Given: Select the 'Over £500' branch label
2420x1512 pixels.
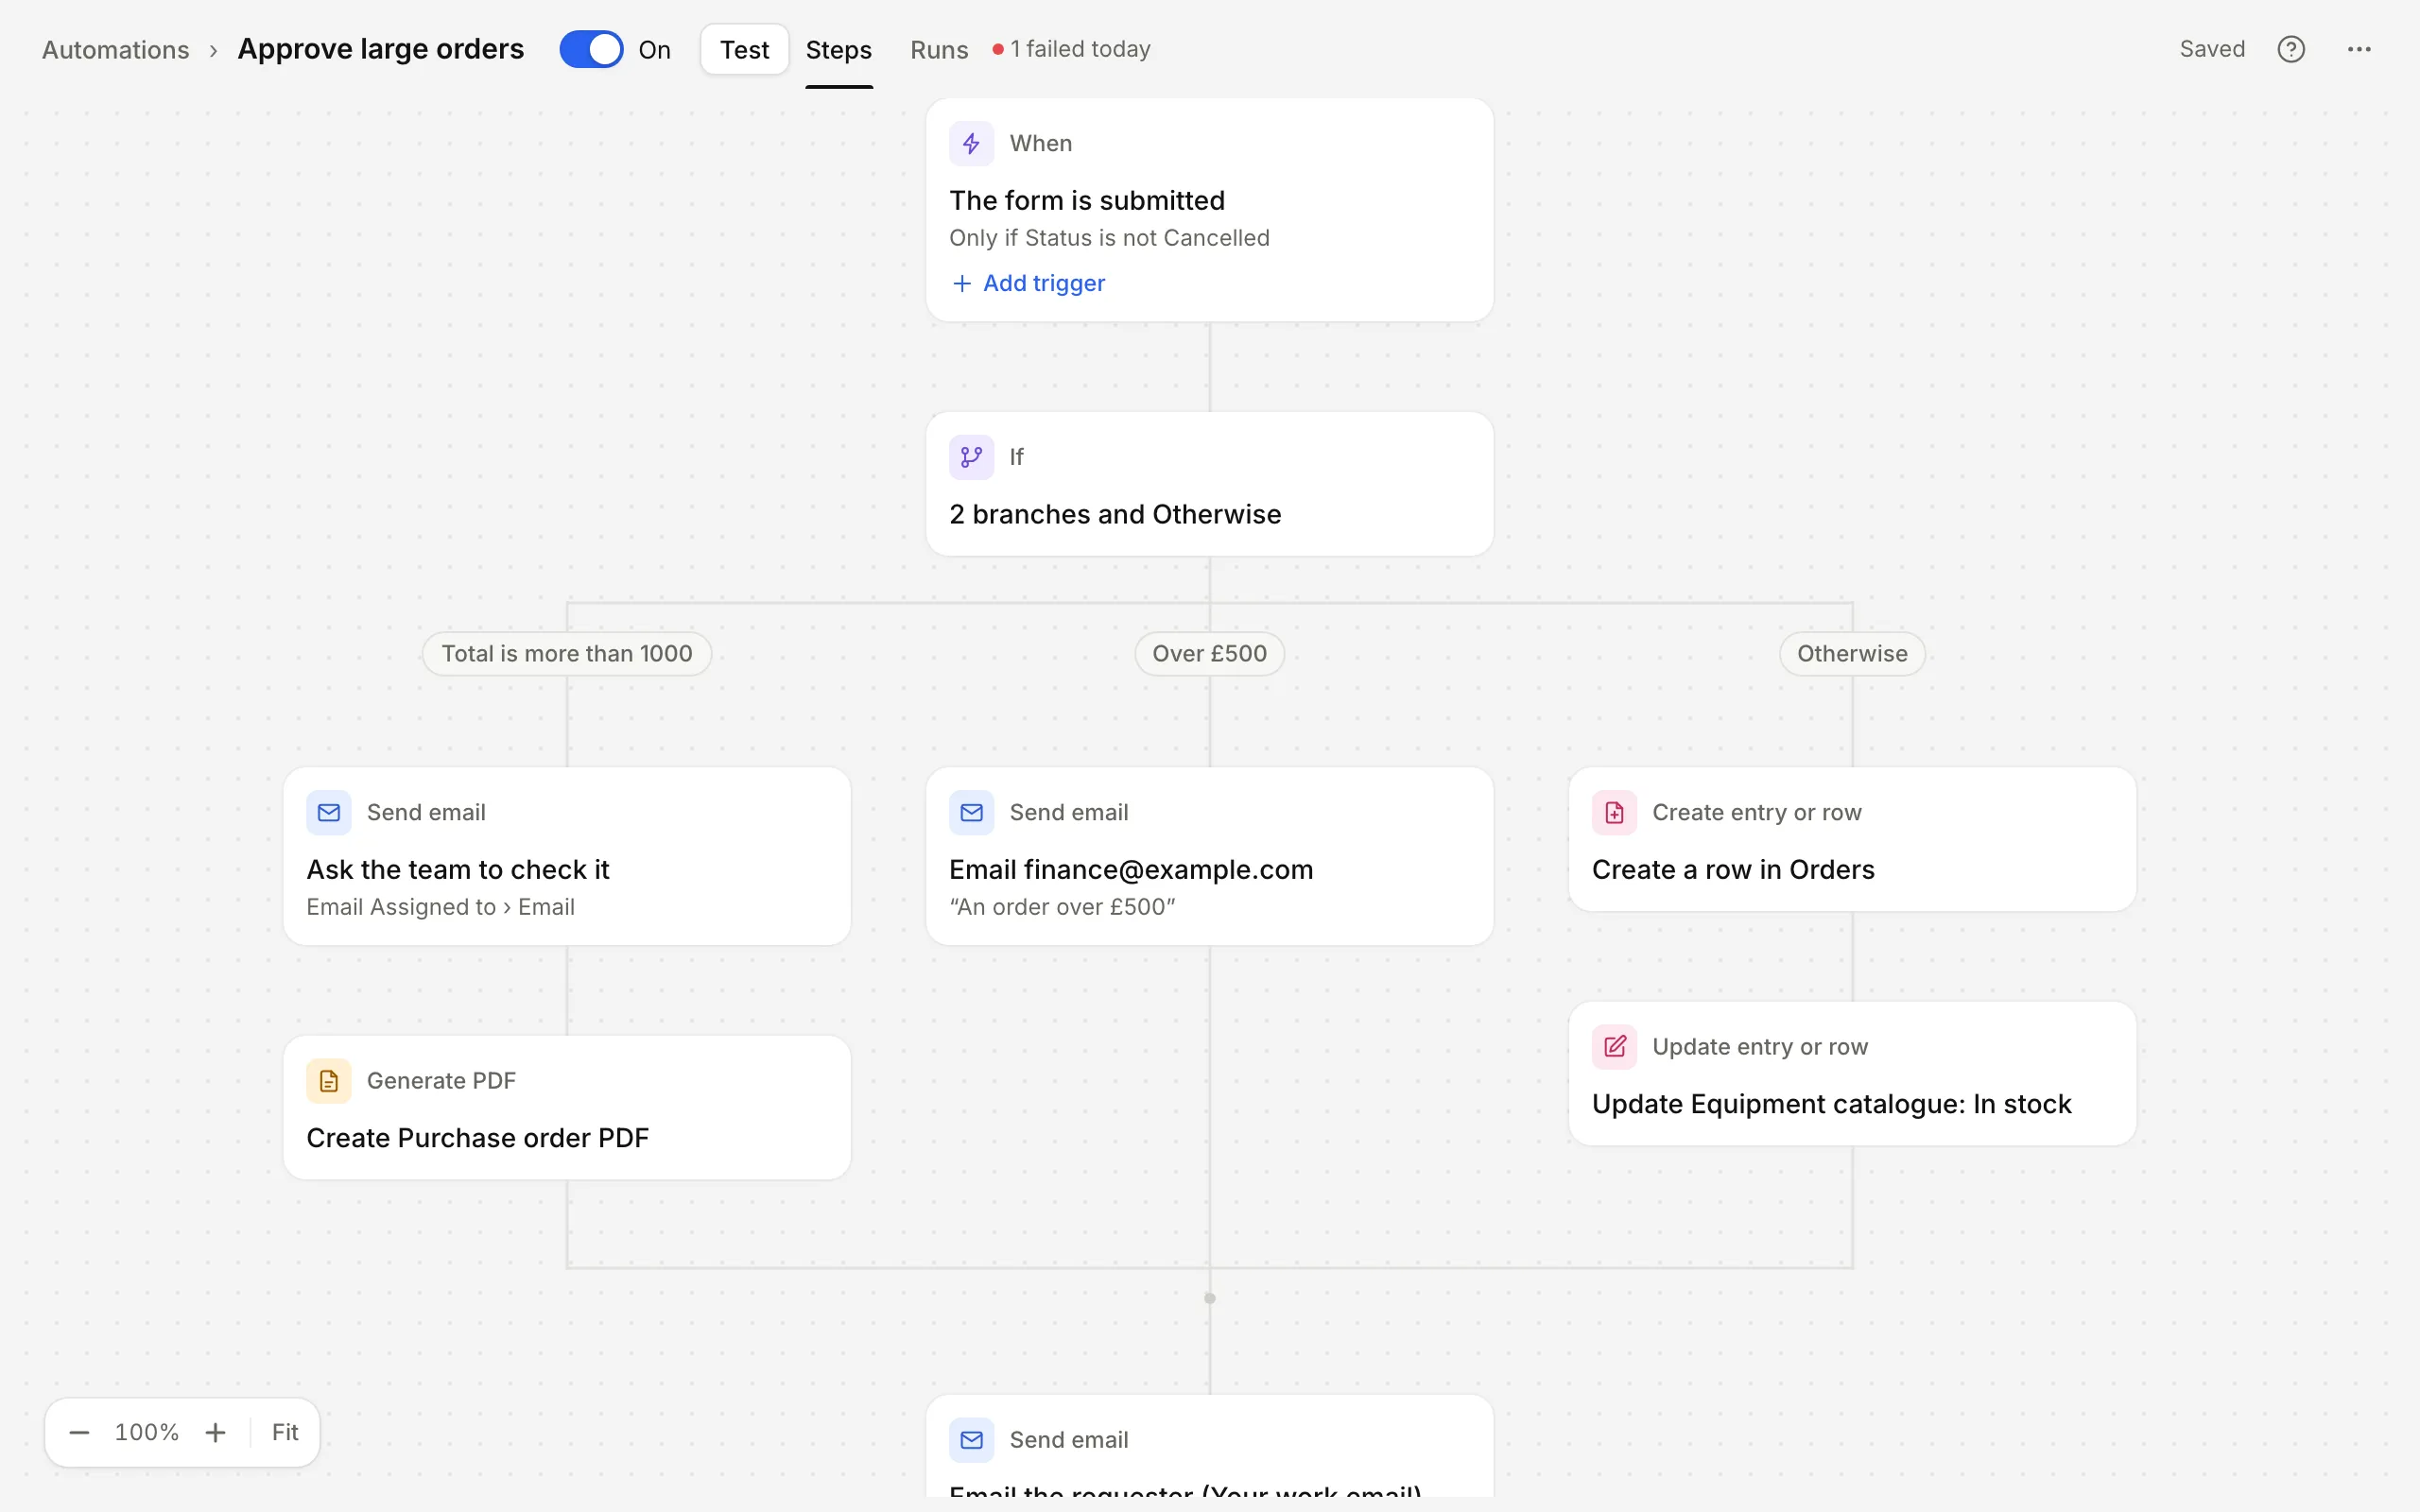Looking at the screenshot, I should 1209,654.
